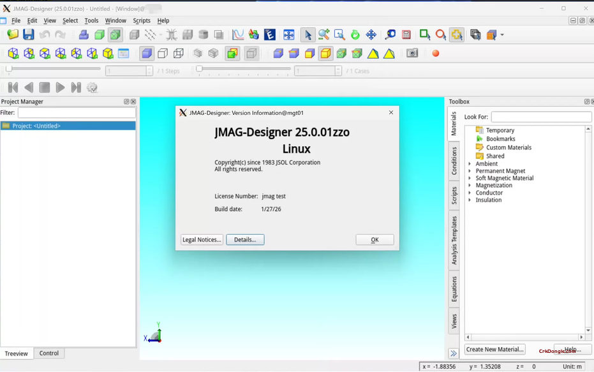Click the tape measure tool icon
This screenshot has height=372, width=594.
(390, 35)
